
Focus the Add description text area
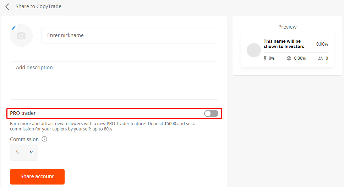(114, 81)
